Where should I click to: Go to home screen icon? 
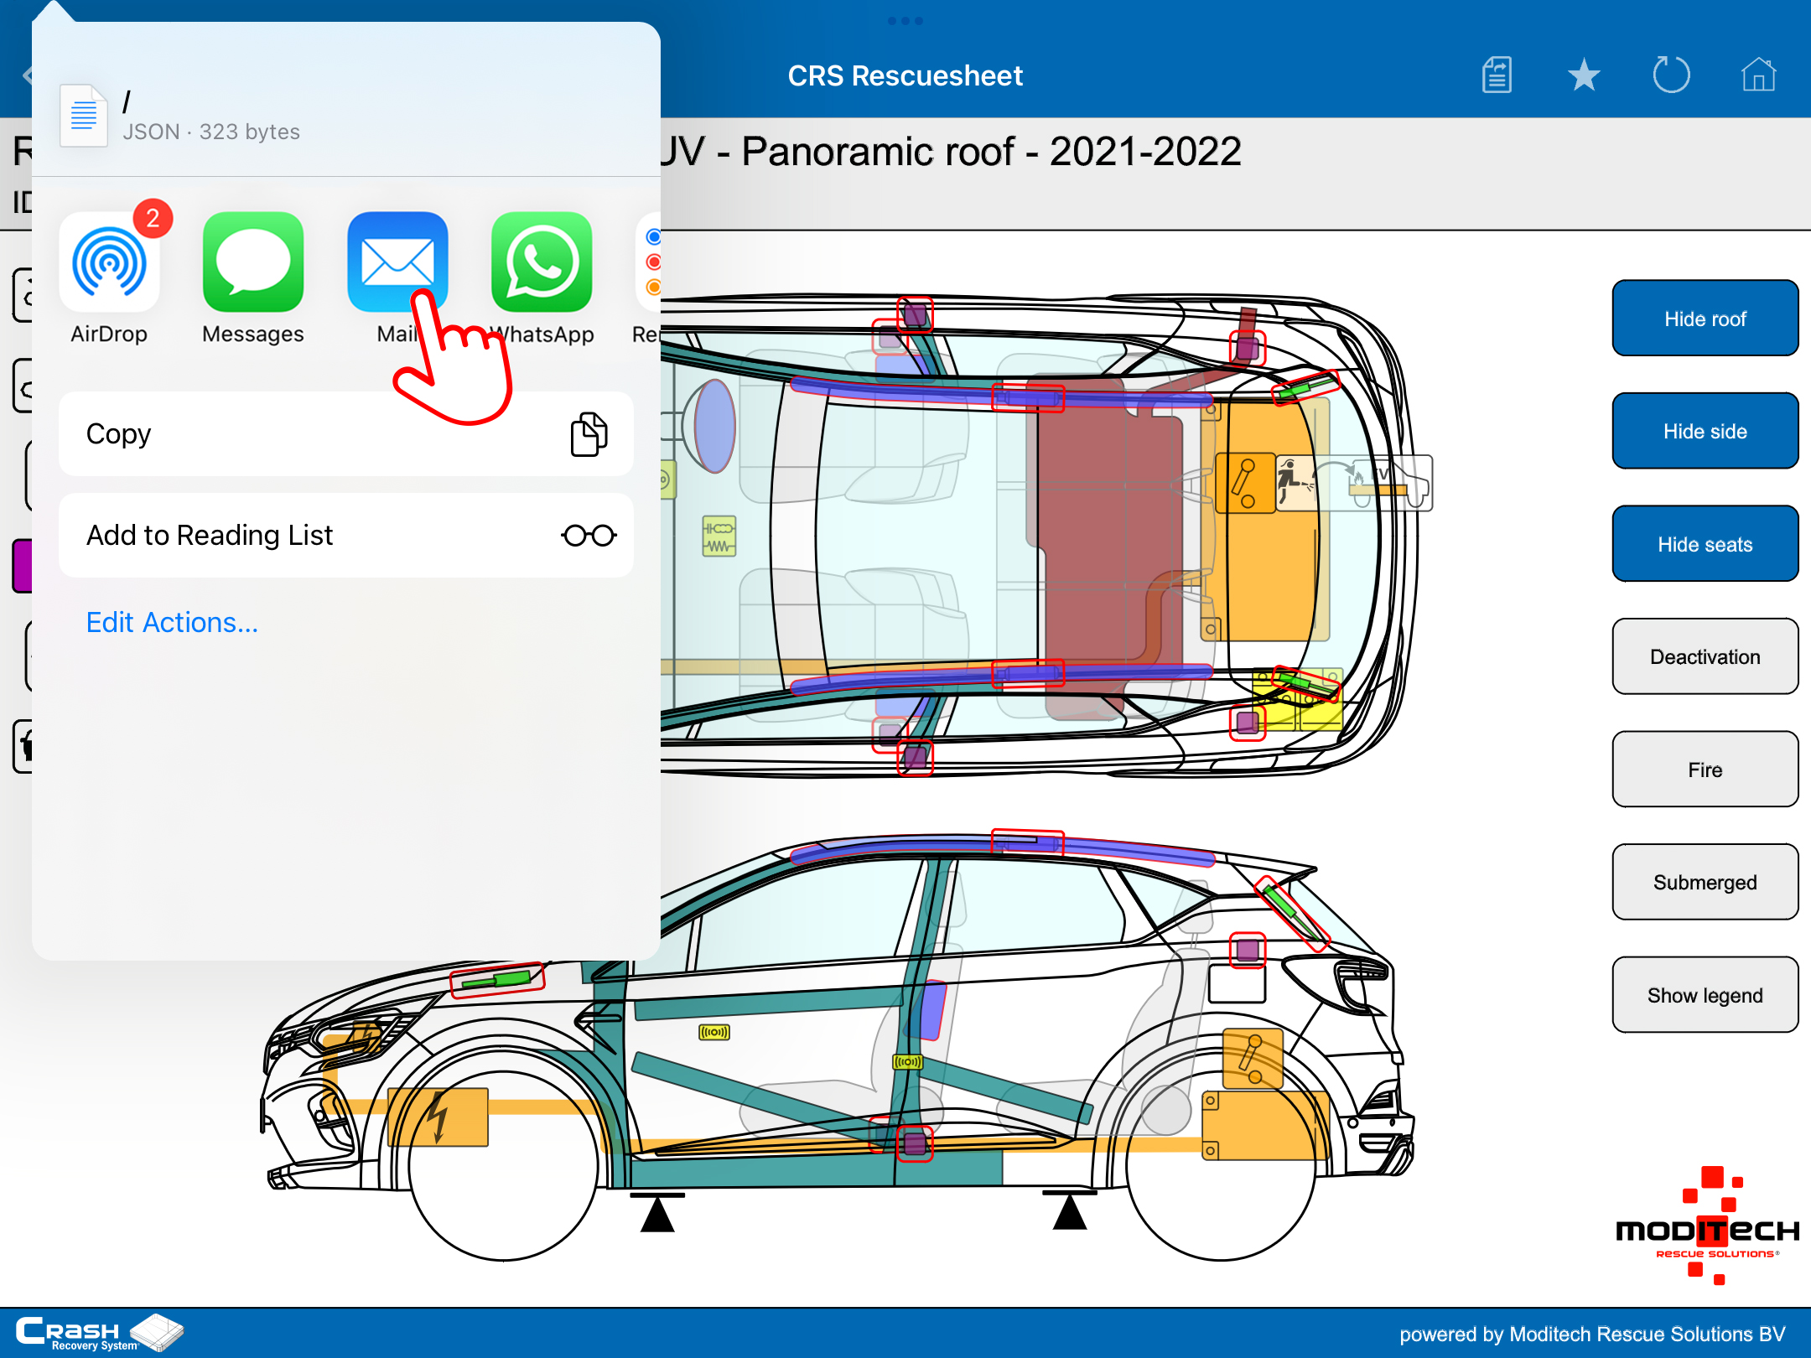(1758, 75)
